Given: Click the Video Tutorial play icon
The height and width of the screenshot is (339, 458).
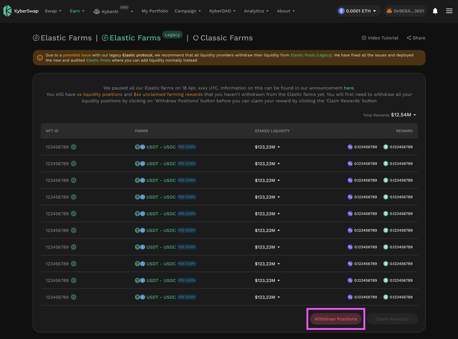Looking at the screenshot, I should pos(364,38).
